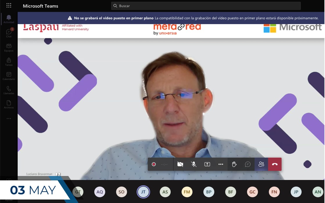
Task: Click the search magnifier icon
Action: pyautogui.click(x=115, y=6)
